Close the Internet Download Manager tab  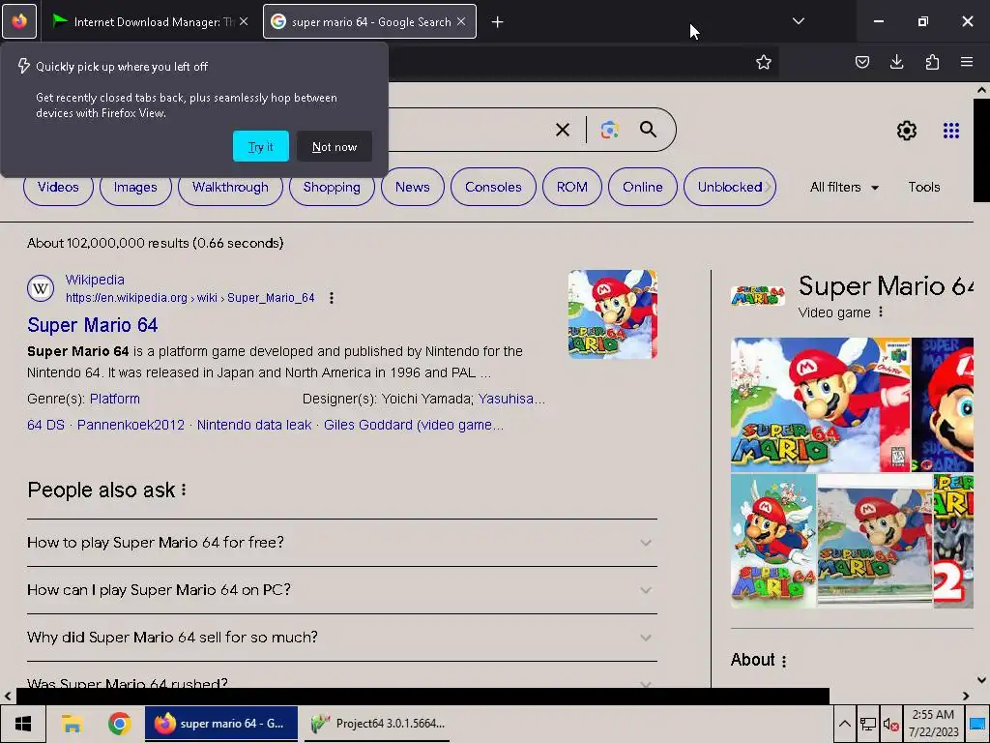[244, 21]
